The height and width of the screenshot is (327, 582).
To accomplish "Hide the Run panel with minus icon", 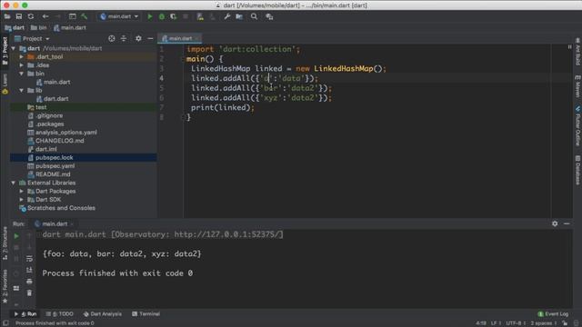I will pos(567,223).
